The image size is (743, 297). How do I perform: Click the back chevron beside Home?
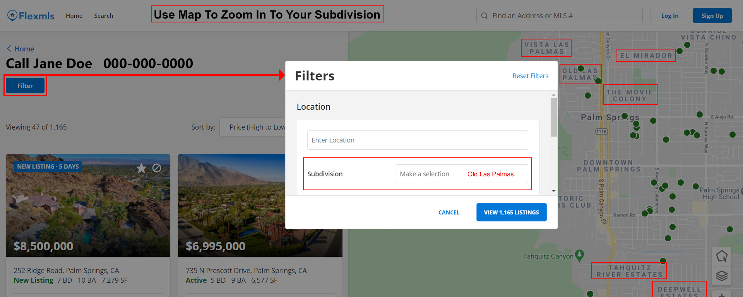point(9,49)
